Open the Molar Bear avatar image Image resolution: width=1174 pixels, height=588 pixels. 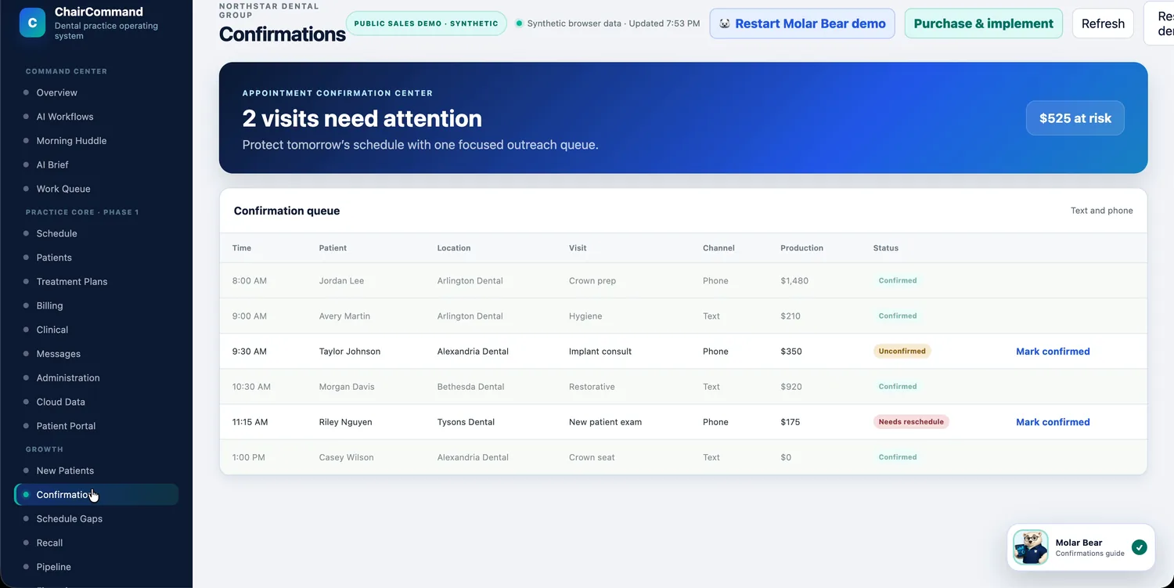1031,547
